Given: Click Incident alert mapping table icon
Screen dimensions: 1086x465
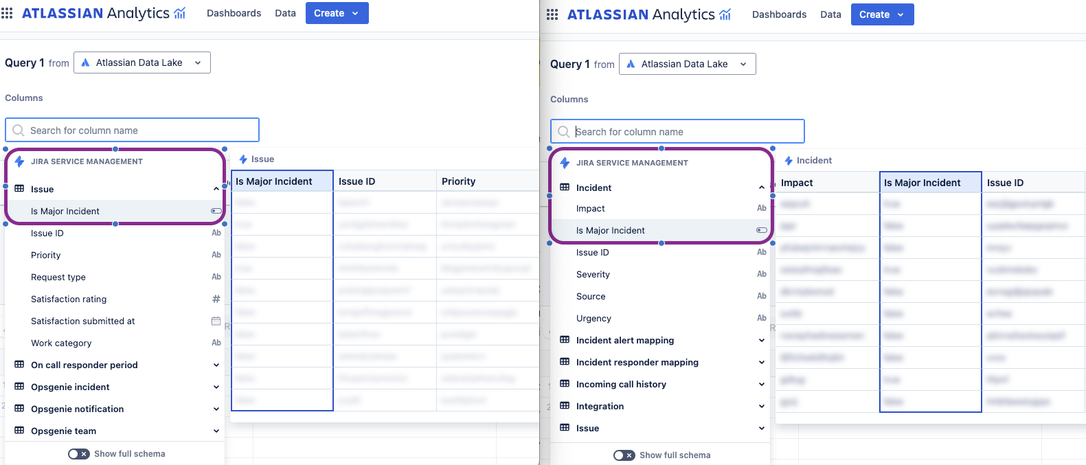Looking at the screenshot, I should coord(565,340).
